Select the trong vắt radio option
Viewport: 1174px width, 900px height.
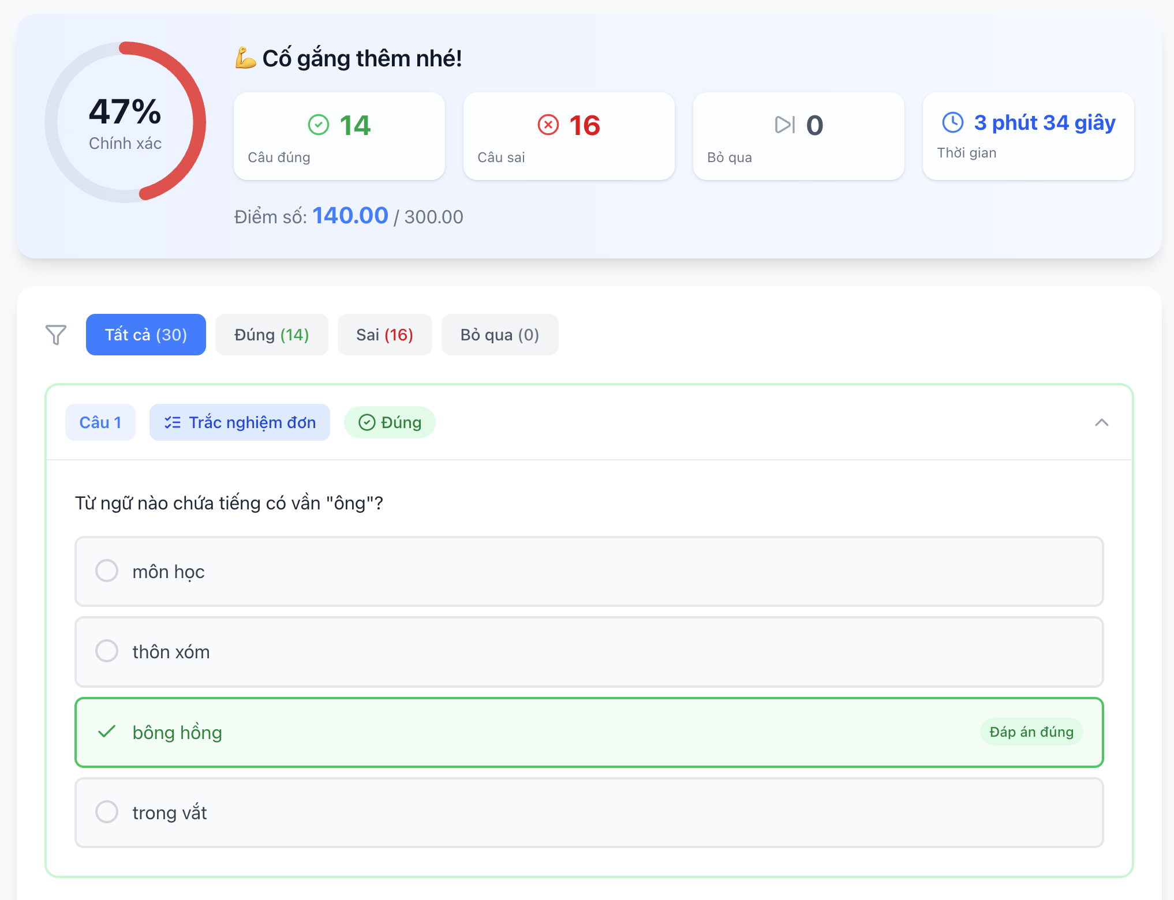[x=107, y=812]
